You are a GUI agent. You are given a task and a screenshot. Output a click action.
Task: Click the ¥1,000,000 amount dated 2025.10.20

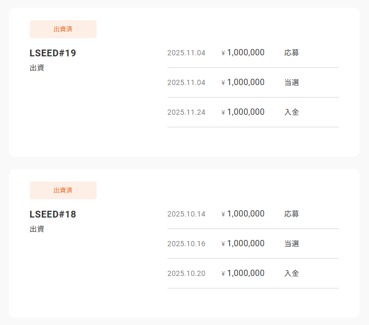pyautogui.click(x=243, y=273)
